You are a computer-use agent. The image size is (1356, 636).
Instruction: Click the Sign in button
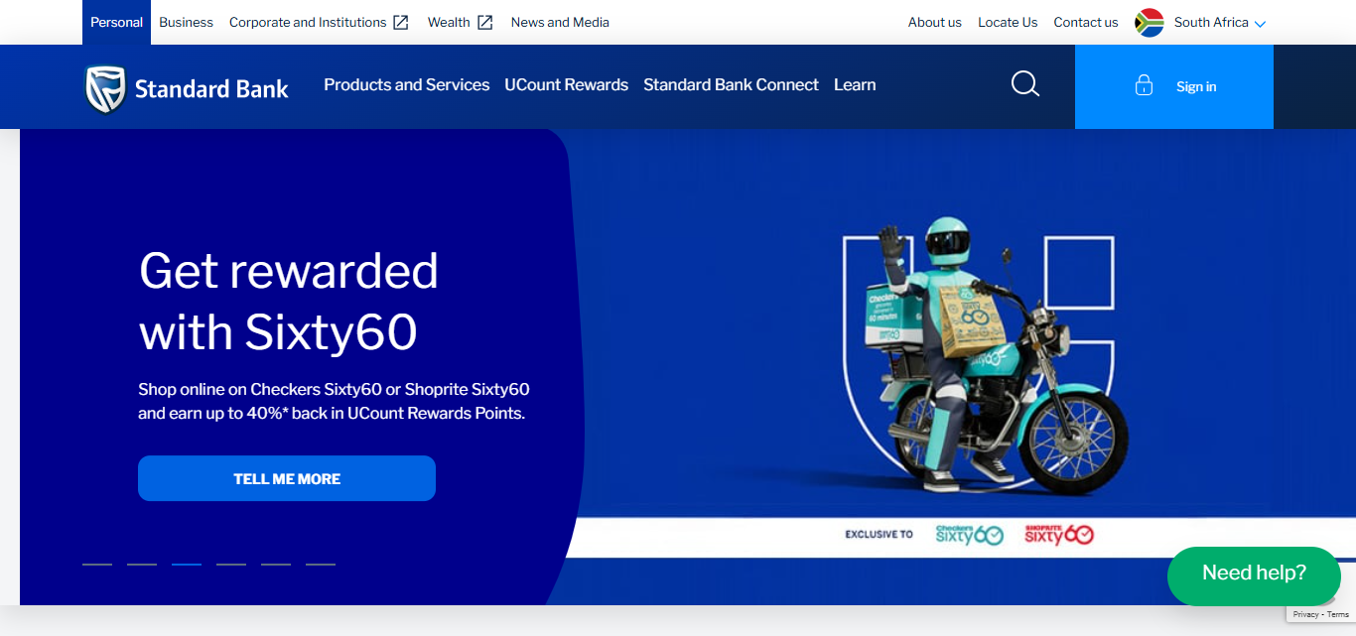(1174, 86)
